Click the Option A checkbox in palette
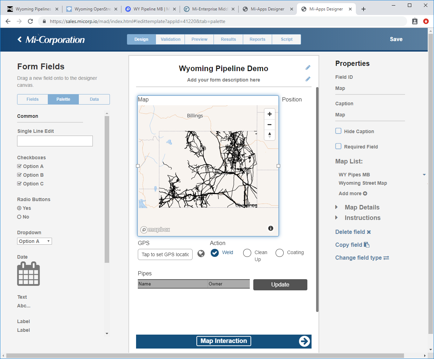This screenshot has height=359, width=434. [20, 166]
